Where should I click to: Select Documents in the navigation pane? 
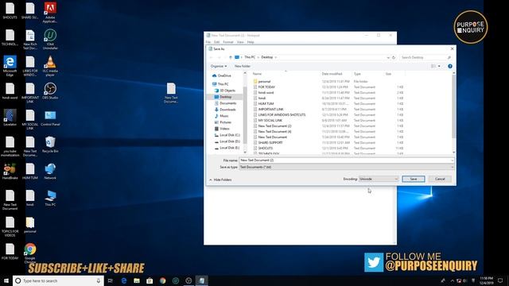(225, 103)
